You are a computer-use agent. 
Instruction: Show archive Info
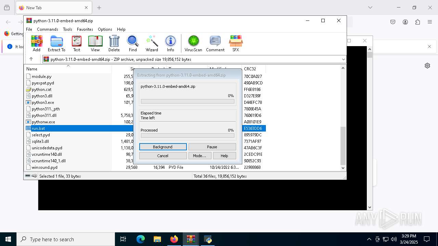pos(170,43)
